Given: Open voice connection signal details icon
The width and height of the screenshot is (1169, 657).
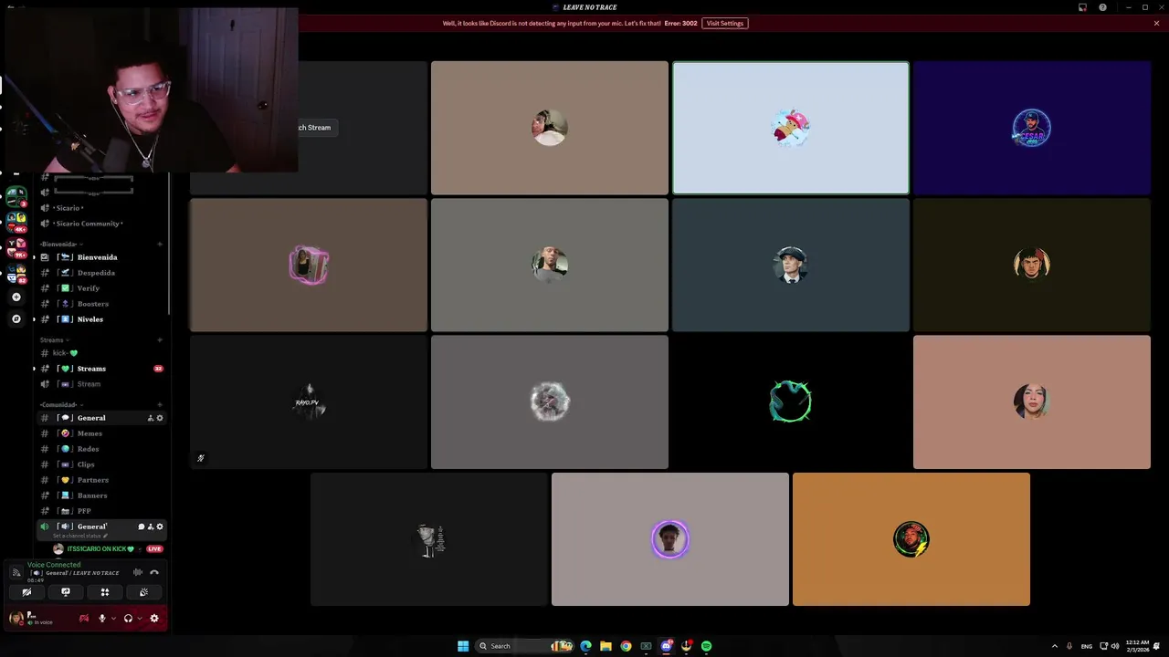Looking at the screenshot, I should tap(16, 572).
